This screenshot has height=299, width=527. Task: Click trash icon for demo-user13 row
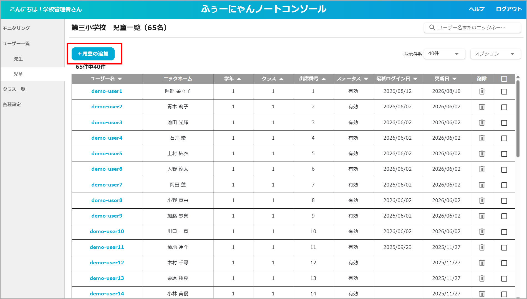[482, 278]
